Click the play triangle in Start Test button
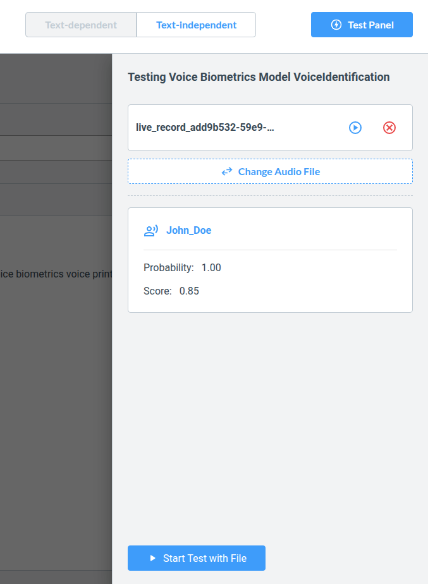 152,558
